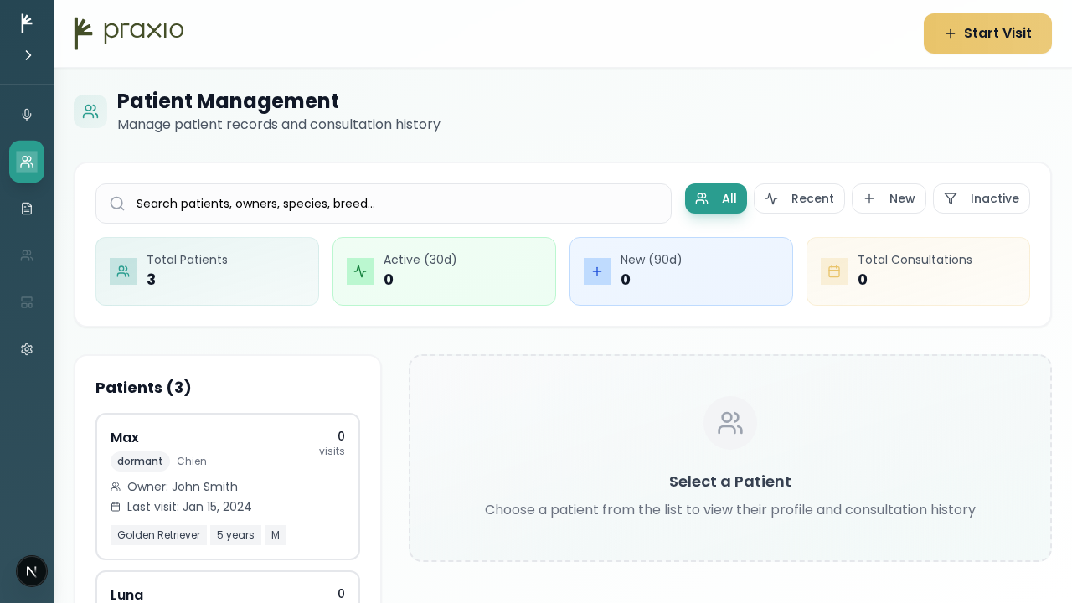The image size is (1072, 603).
Task: Click the Praxio logo in the header
Action: 128,33
